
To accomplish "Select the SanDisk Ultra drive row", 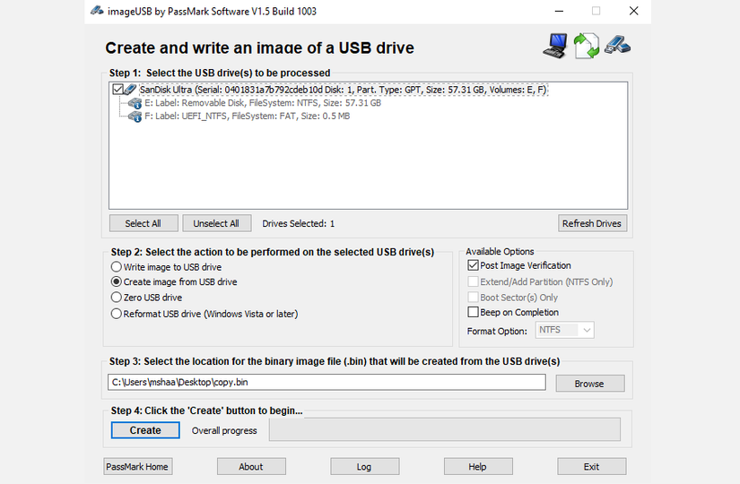I will point(344,90).
